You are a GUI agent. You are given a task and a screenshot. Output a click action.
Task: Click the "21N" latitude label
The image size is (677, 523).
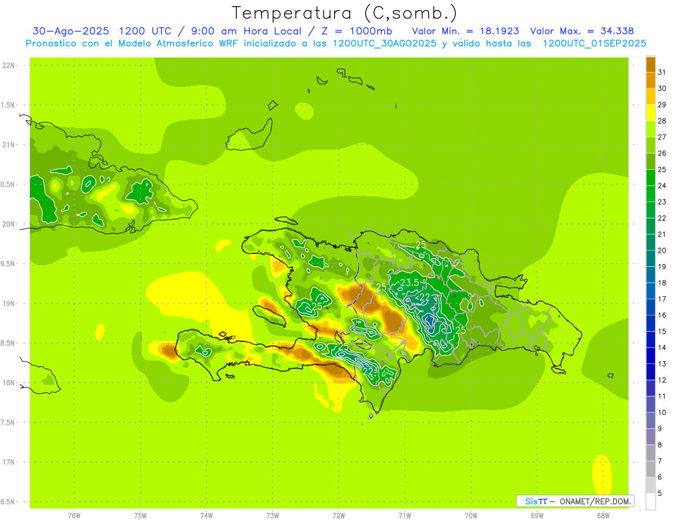8,145
